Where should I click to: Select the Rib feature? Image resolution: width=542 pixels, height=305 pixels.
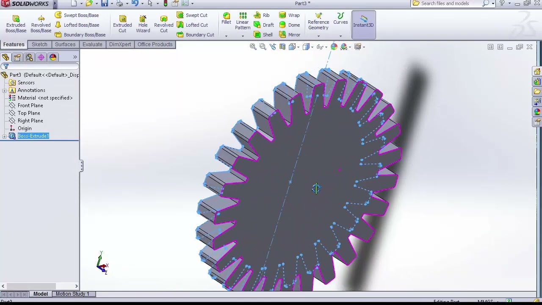tap(262, 15)
